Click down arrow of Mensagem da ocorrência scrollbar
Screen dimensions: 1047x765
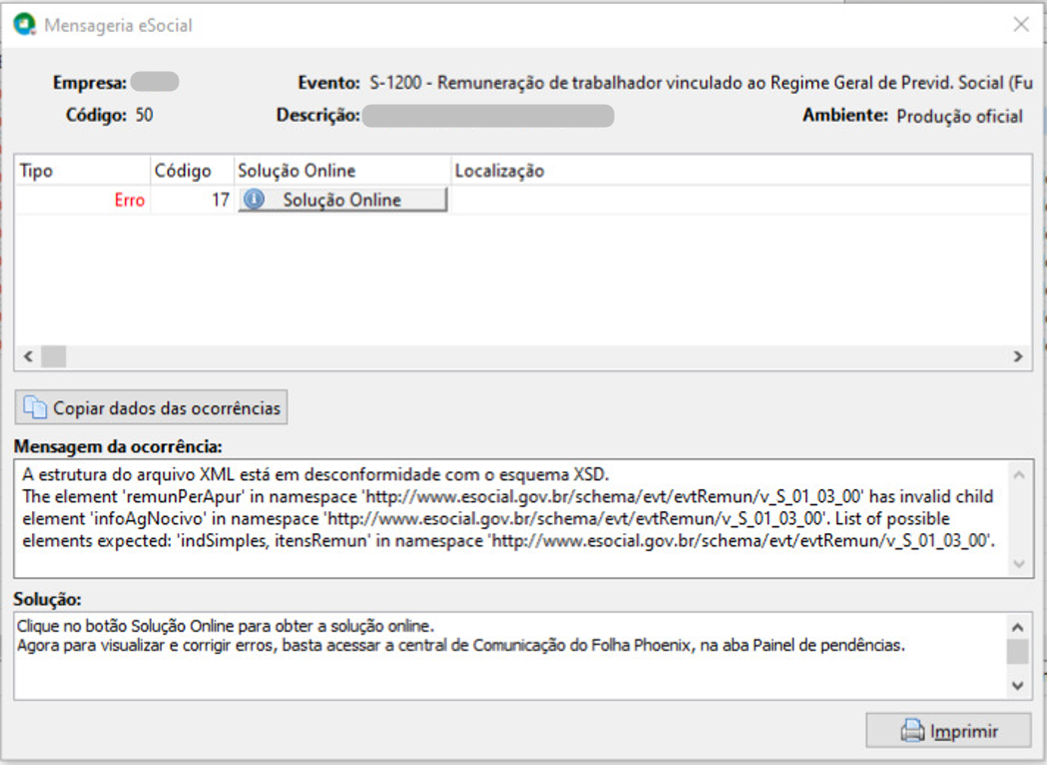[1019, 564]
